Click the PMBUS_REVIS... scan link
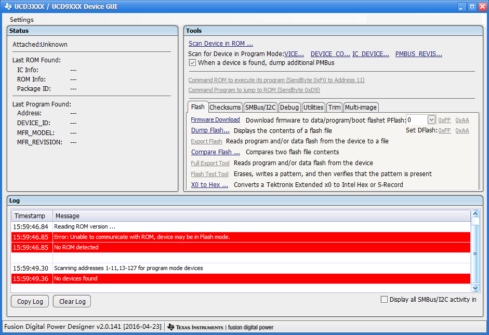Image resolution: width=489 pixels, height=335 pixels. click(418, 54)
